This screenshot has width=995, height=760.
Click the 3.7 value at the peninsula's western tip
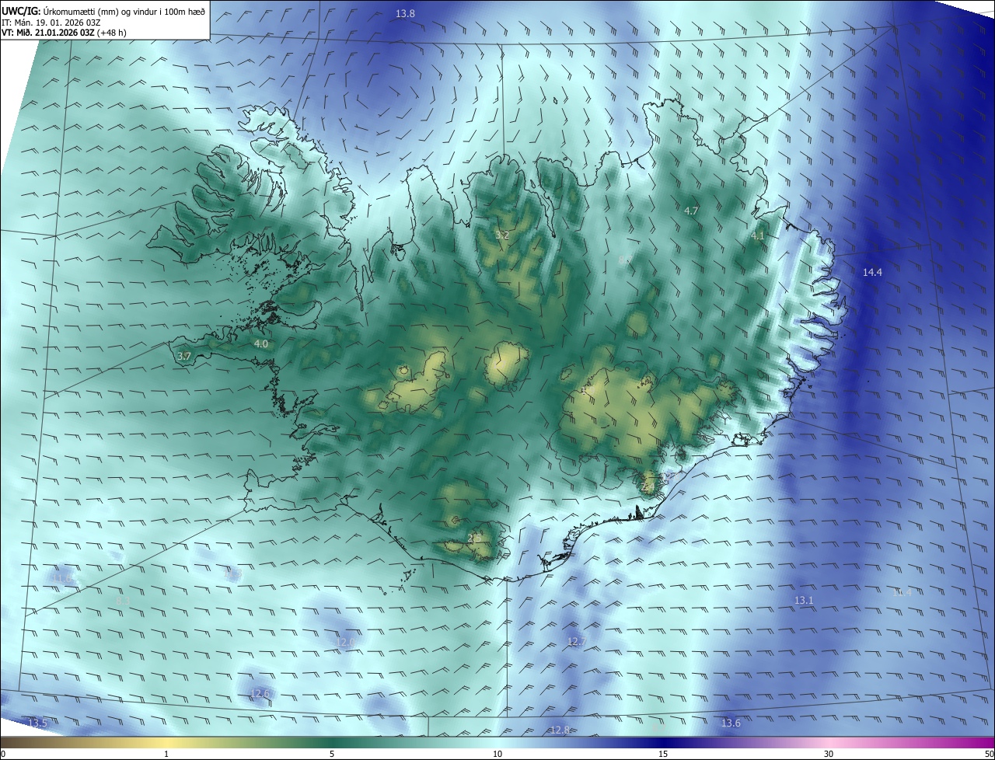(x=184, y=356)
